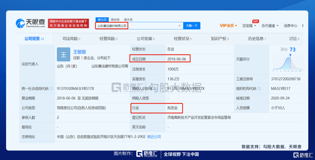Open the VIP会员 dropdown

(228, 26)
